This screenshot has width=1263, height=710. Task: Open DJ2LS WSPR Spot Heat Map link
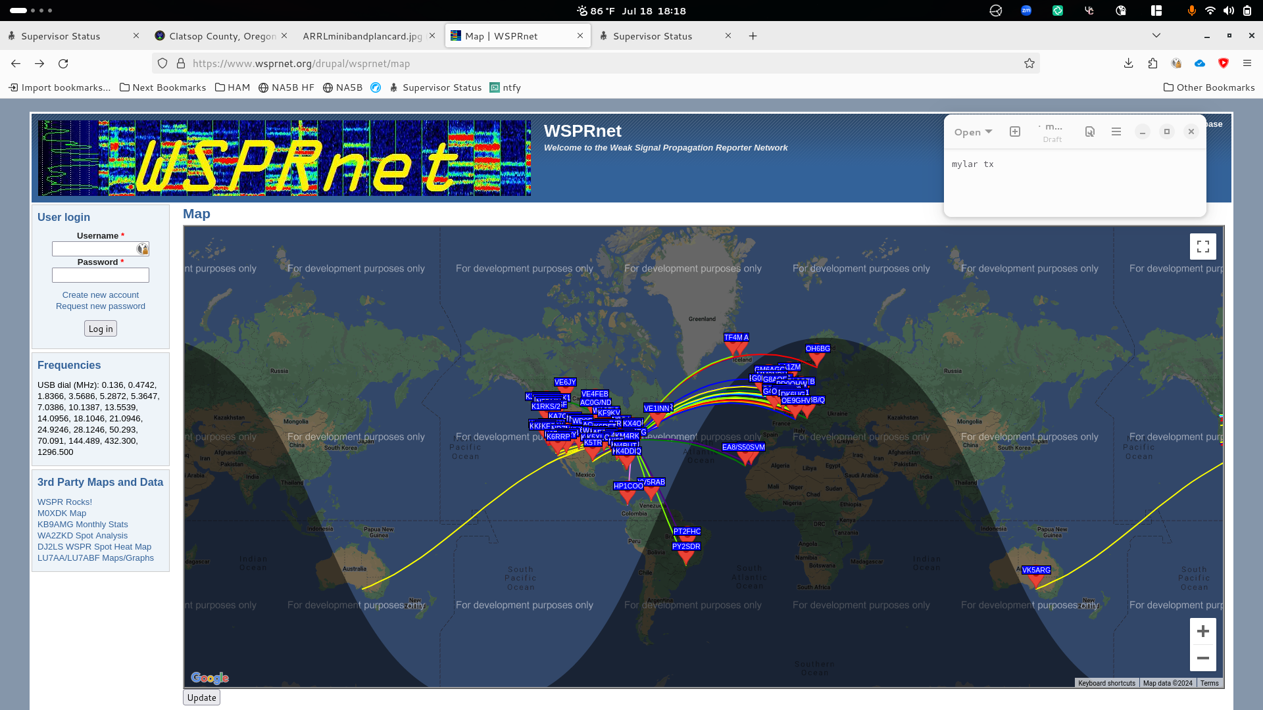click(94, 547)
